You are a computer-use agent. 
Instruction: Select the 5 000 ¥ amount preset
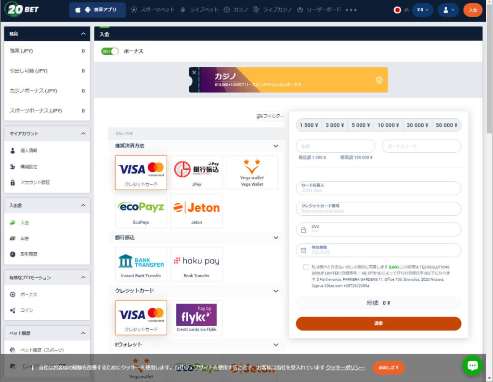361,125
